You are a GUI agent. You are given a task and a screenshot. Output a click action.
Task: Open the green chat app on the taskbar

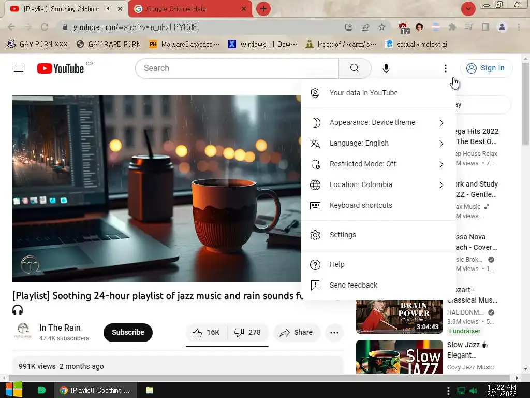click(41, 390)
